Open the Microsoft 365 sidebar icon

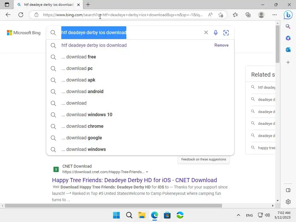click(288, 38)
